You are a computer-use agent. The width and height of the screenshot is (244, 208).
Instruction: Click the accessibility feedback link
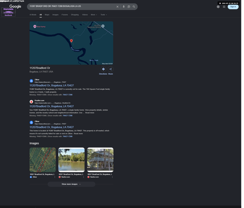8,14
